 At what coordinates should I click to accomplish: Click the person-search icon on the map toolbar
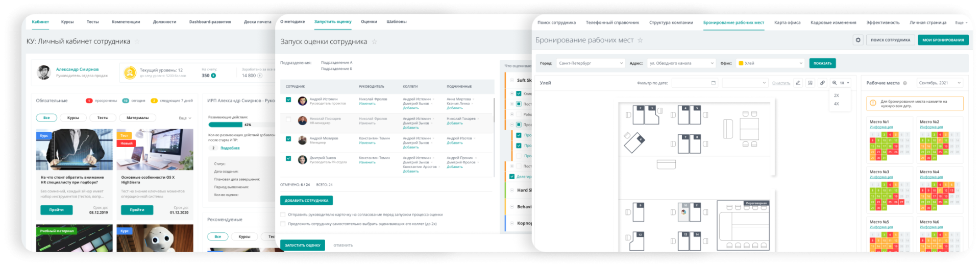coord(810,83)
